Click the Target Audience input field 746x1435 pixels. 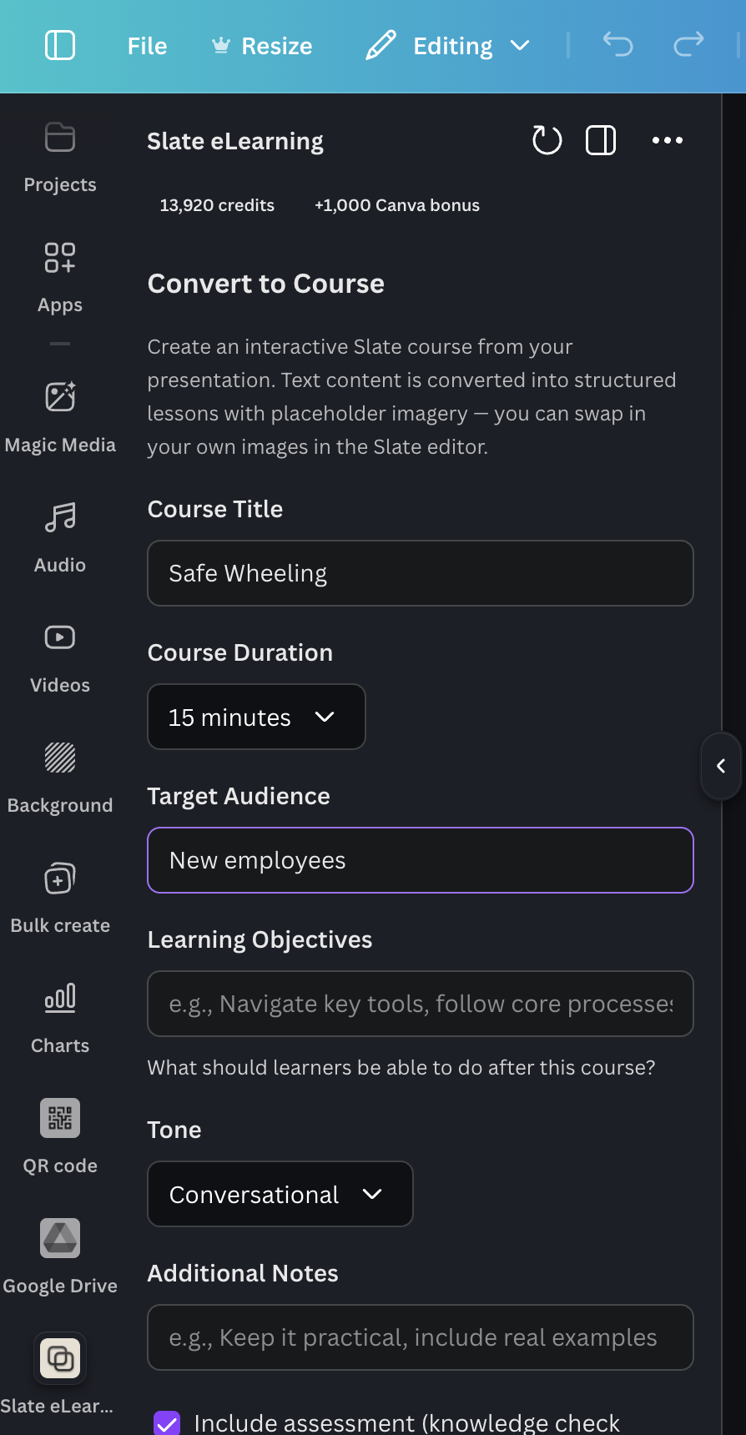pos(421,860)
